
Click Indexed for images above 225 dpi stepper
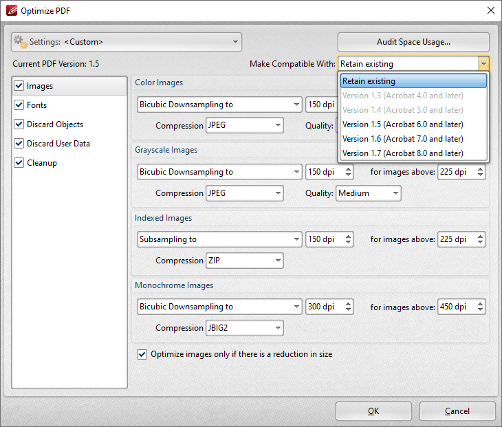[480, 239]
